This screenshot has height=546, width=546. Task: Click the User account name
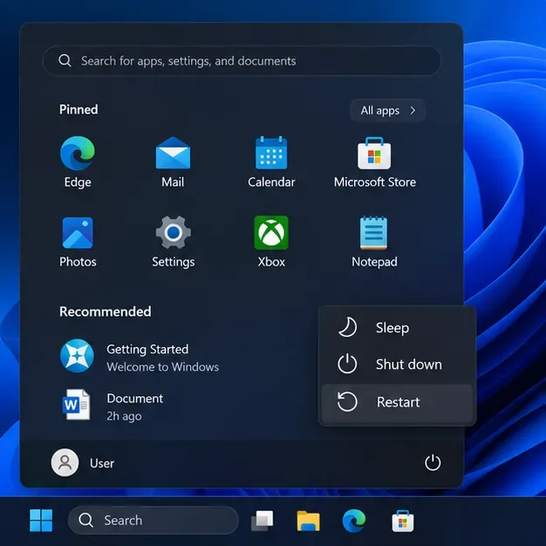coord(102,463)
